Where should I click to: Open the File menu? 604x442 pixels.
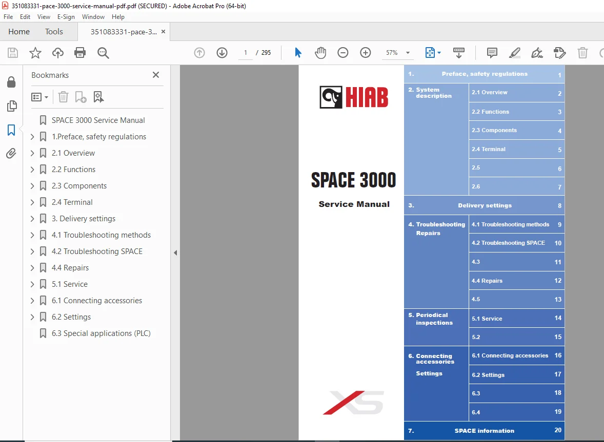(8, 17)
